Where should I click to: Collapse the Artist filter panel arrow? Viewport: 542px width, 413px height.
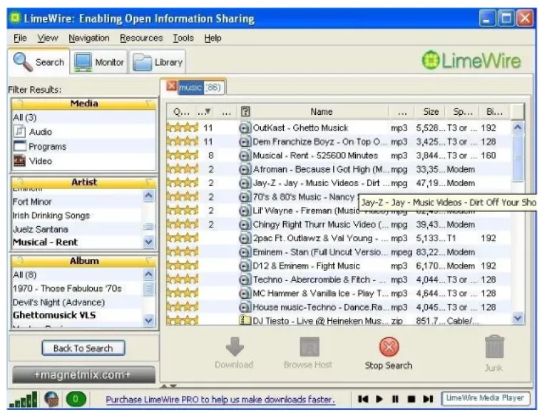(x=148, y=183)
